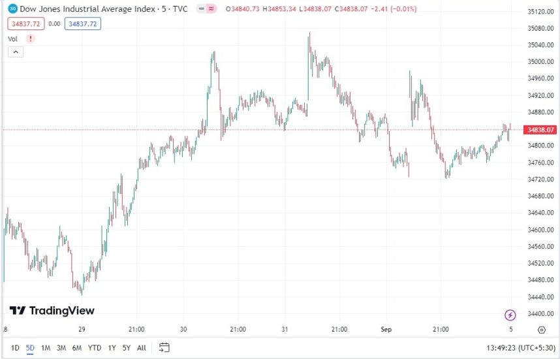The width and height of the screenshot is (560, 359).
Task: Click the TradingView logo
Action: pyautogui.click(x=52, y=311)
